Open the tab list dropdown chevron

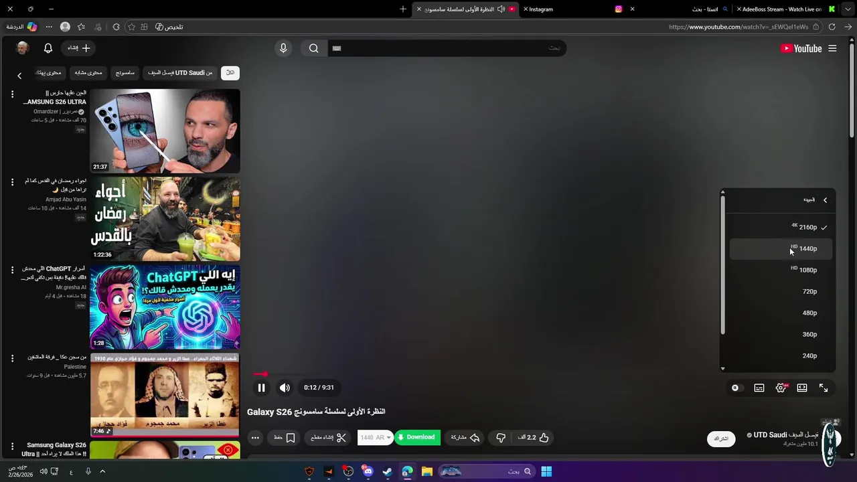[x=848, y=9]
